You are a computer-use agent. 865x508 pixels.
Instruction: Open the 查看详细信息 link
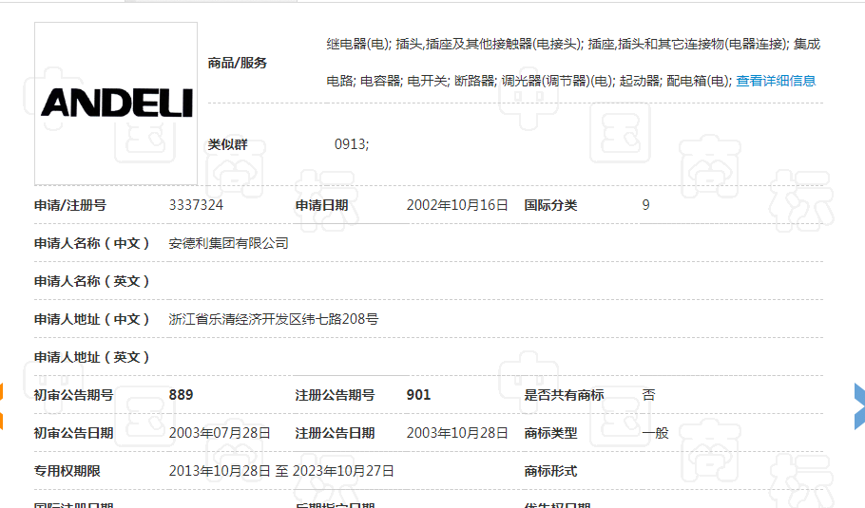coord(776,81)
